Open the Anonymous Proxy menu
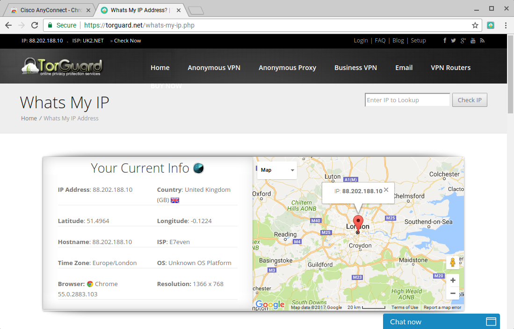This screenshot has height=329, width=514. [288, 68]
